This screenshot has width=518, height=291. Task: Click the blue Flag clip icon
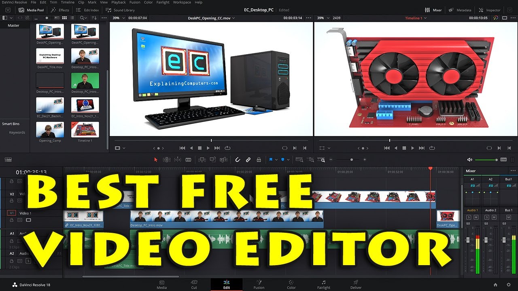click(x=271, y=160)
